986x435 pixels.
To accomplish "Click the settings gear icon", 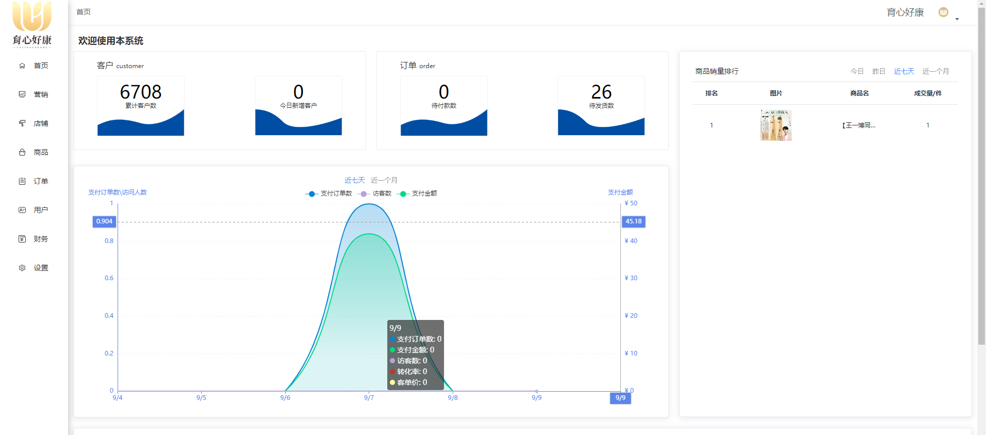I will pos(22,268).
